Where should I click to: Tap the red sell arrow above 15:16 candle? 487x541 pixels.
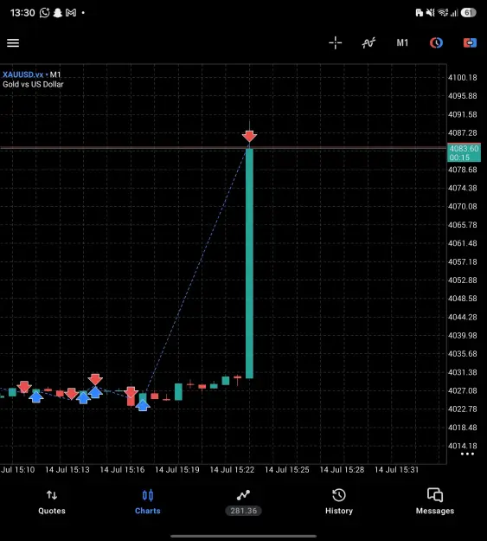(x=131, y=392)
